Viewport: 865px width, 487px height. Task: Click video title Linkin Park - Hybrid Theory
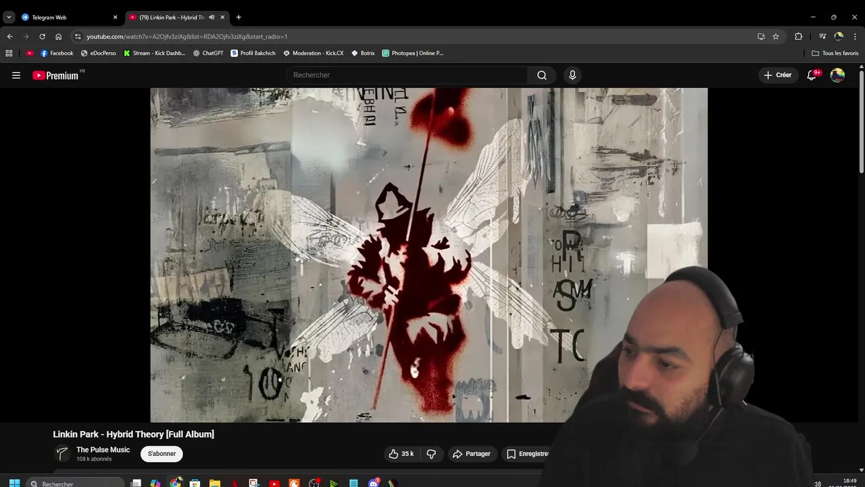133,434
